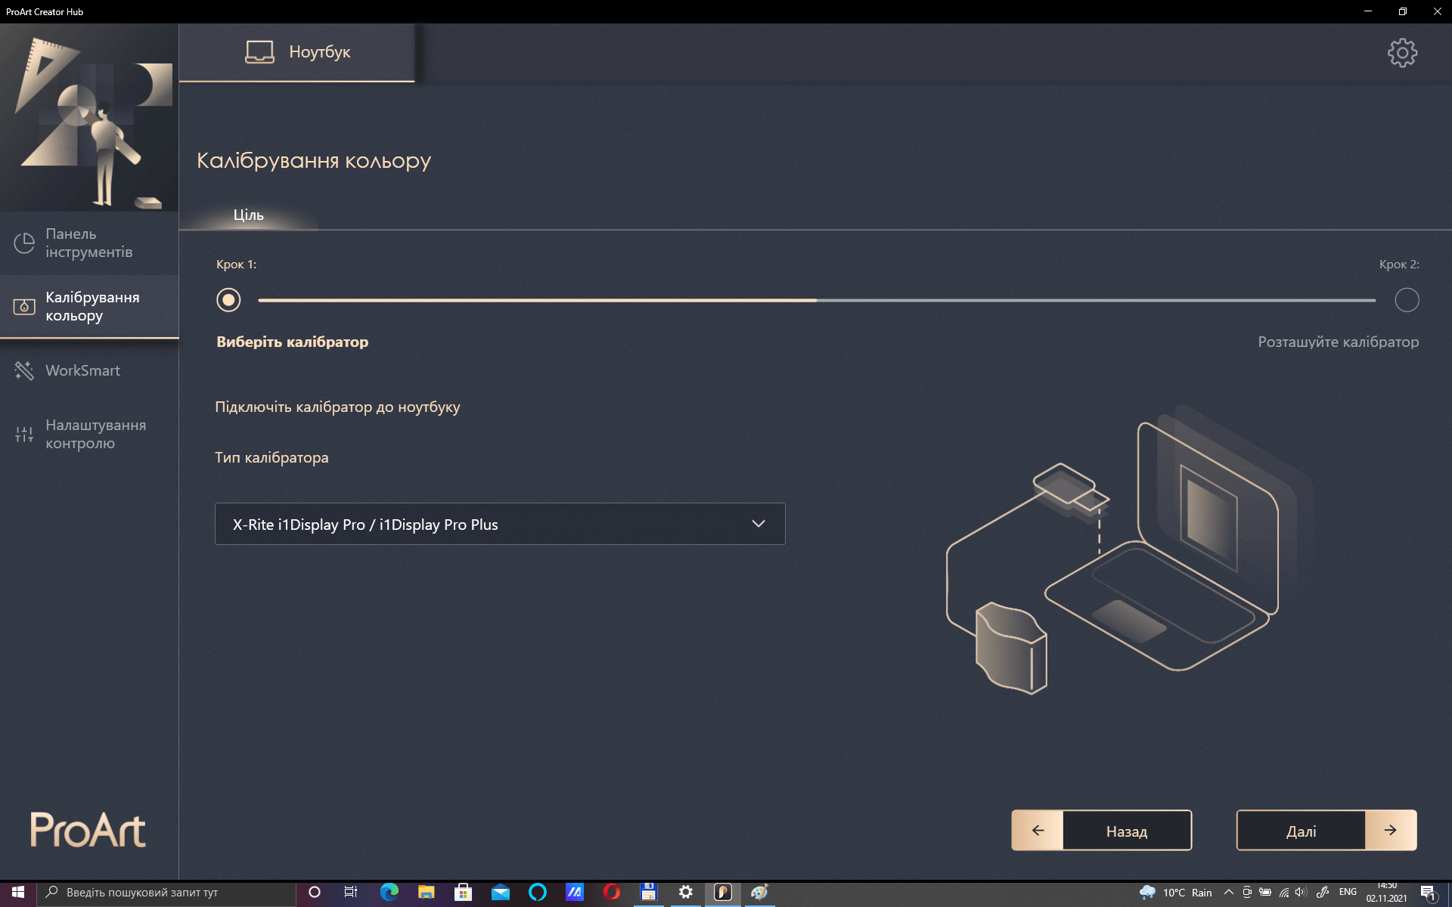Open the calibrator type dropdown
The width and height of the screenshot is (1452, 907).
pyautogui.click(x=499, y=524)
